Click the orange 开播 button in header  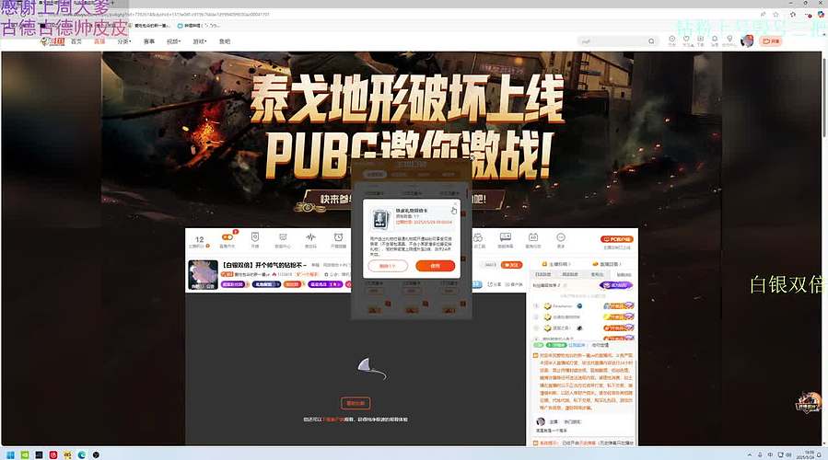coord(771,41)
